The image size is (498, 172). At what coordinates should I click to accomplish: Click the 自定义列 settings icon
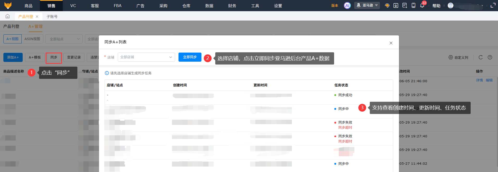[451, 57]
